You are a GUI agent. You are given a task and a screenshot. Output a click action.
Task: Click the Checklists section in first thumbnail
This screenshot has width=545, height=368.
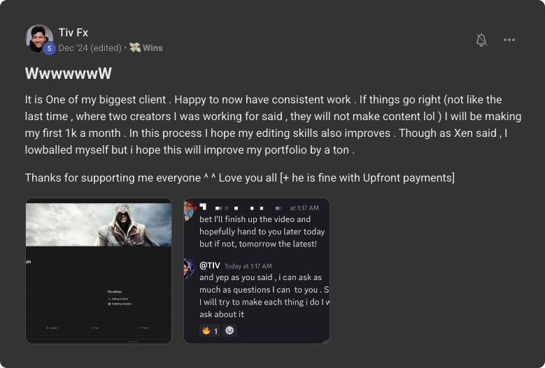coord(115,292)
